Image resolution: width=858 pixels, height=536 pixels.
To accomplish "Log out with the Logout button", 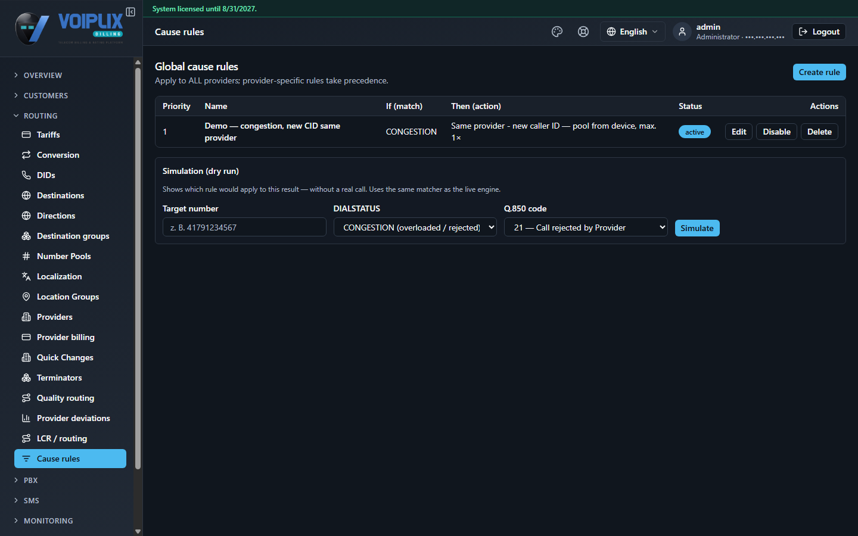I will (819, 32).
